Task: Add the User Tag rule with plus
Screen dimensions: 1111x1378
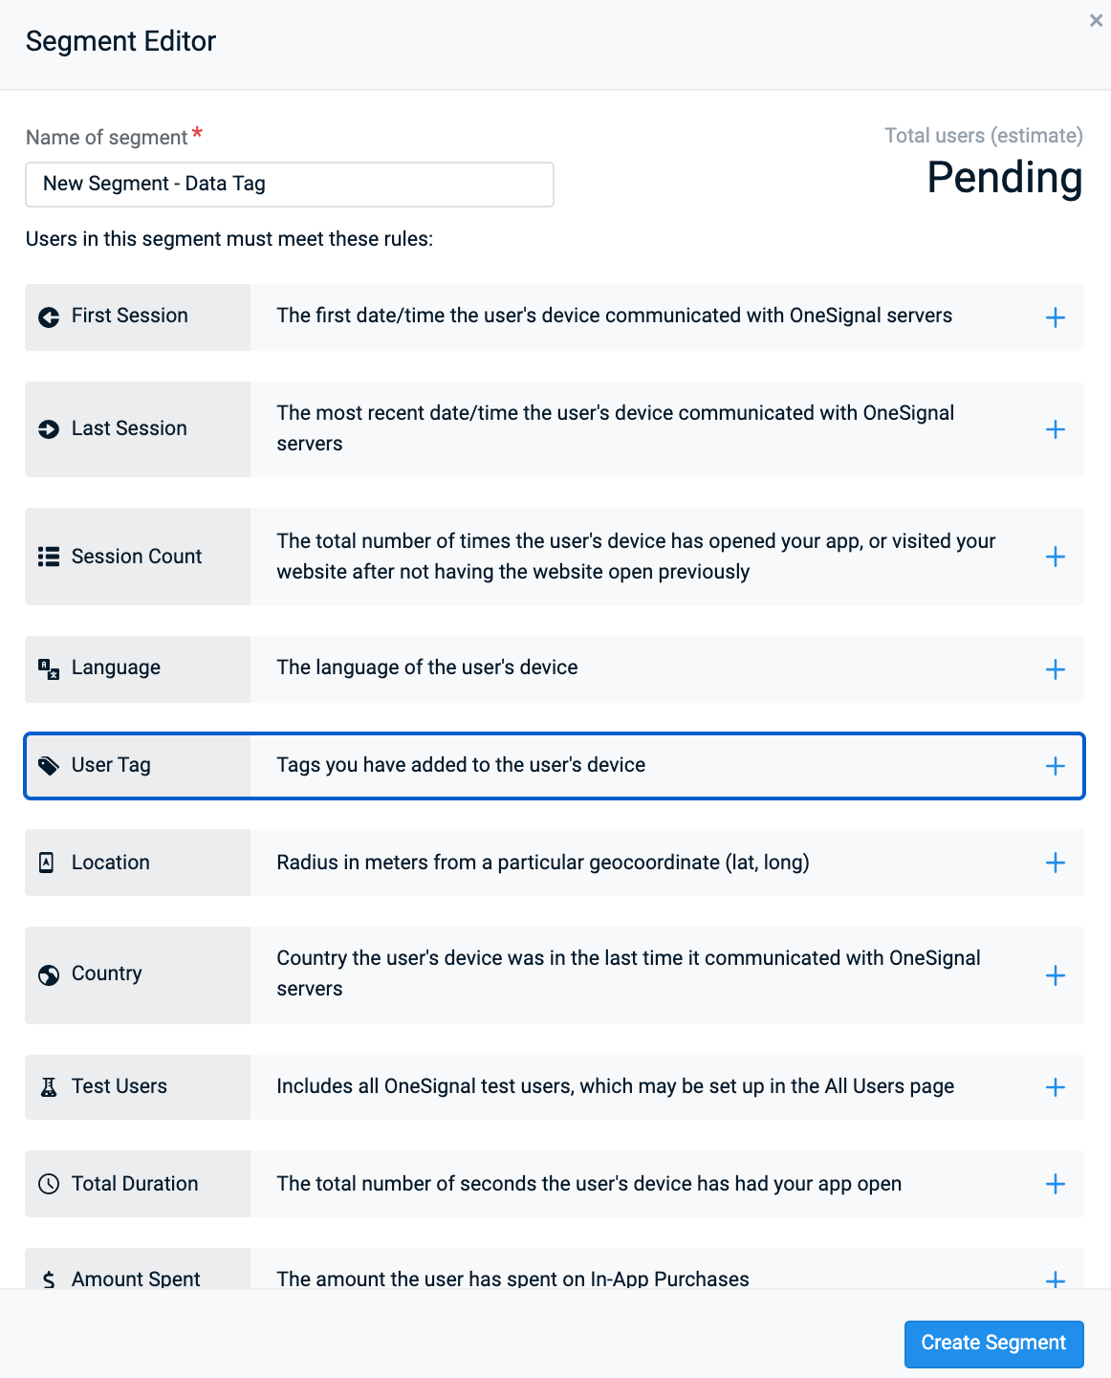Action: pyautogui.click(x=1056, y=766)
